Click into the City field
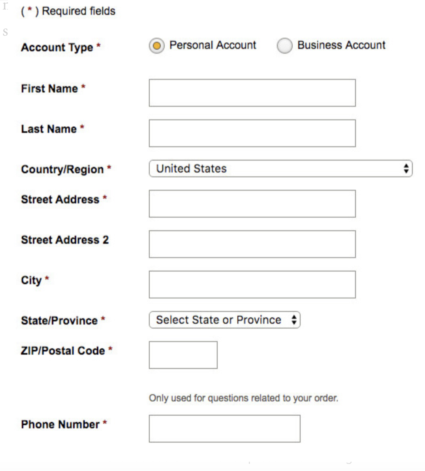The height and width of the screenshot is (471, 425). point(252,284)
